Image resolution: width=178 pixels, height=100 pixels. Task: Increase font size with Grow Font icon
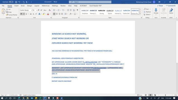[39, 10]
